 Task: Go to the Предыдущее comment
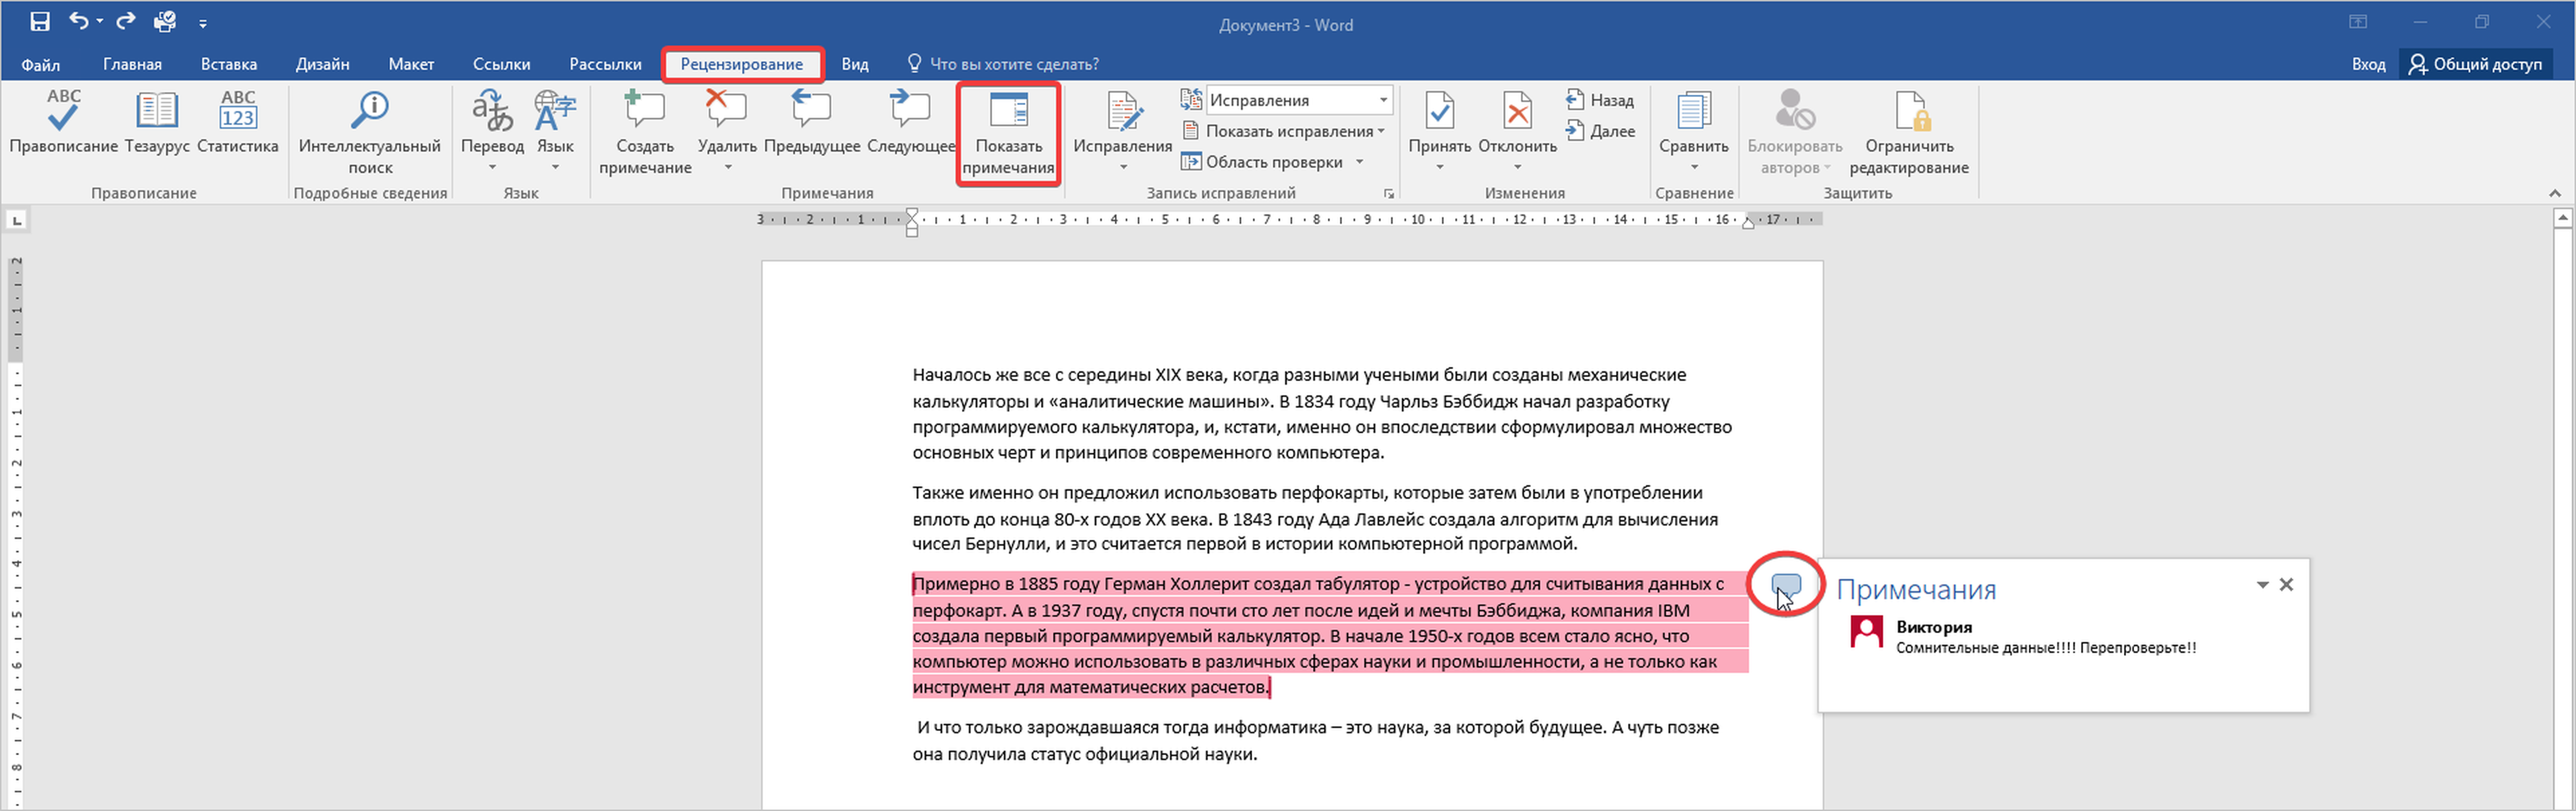tap(811, 122)
